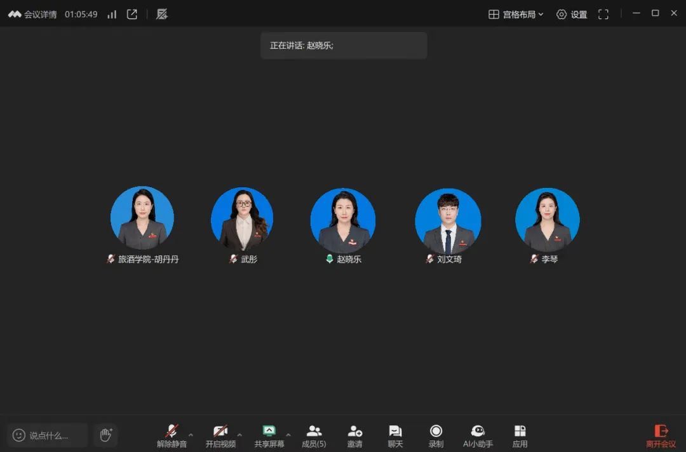Open 设置 settings
686x452 pixels.
pyautogui.click(x=572, y=14)
